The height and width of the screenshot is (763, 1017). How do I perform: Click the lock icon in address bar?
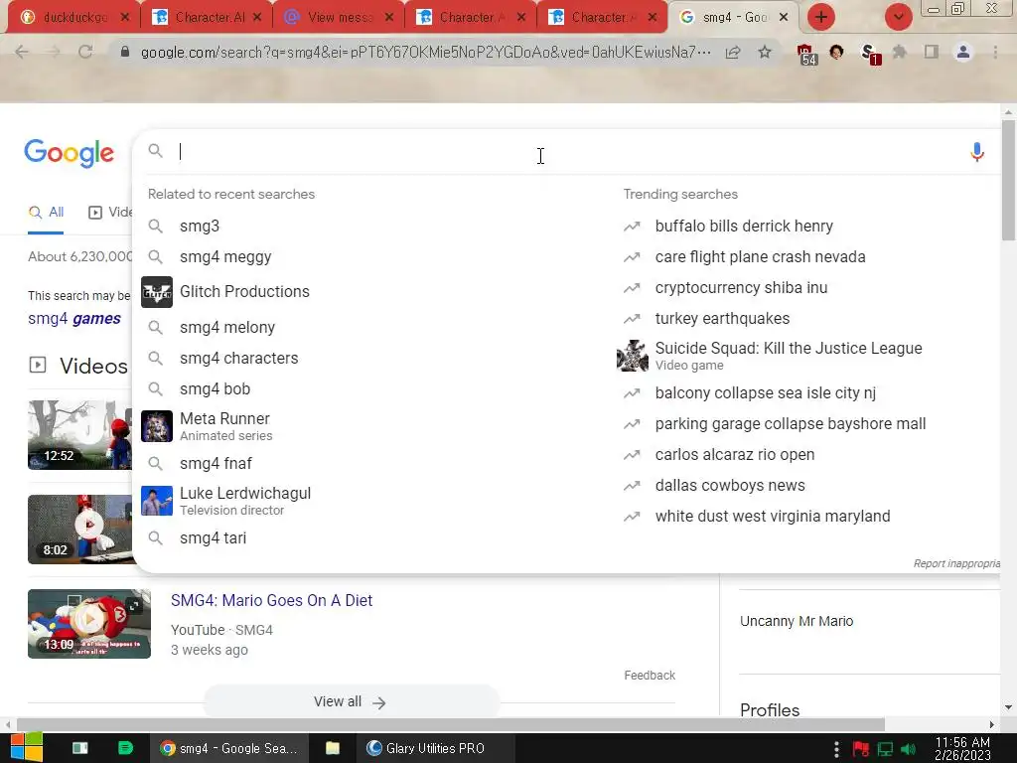pos(125,52)
